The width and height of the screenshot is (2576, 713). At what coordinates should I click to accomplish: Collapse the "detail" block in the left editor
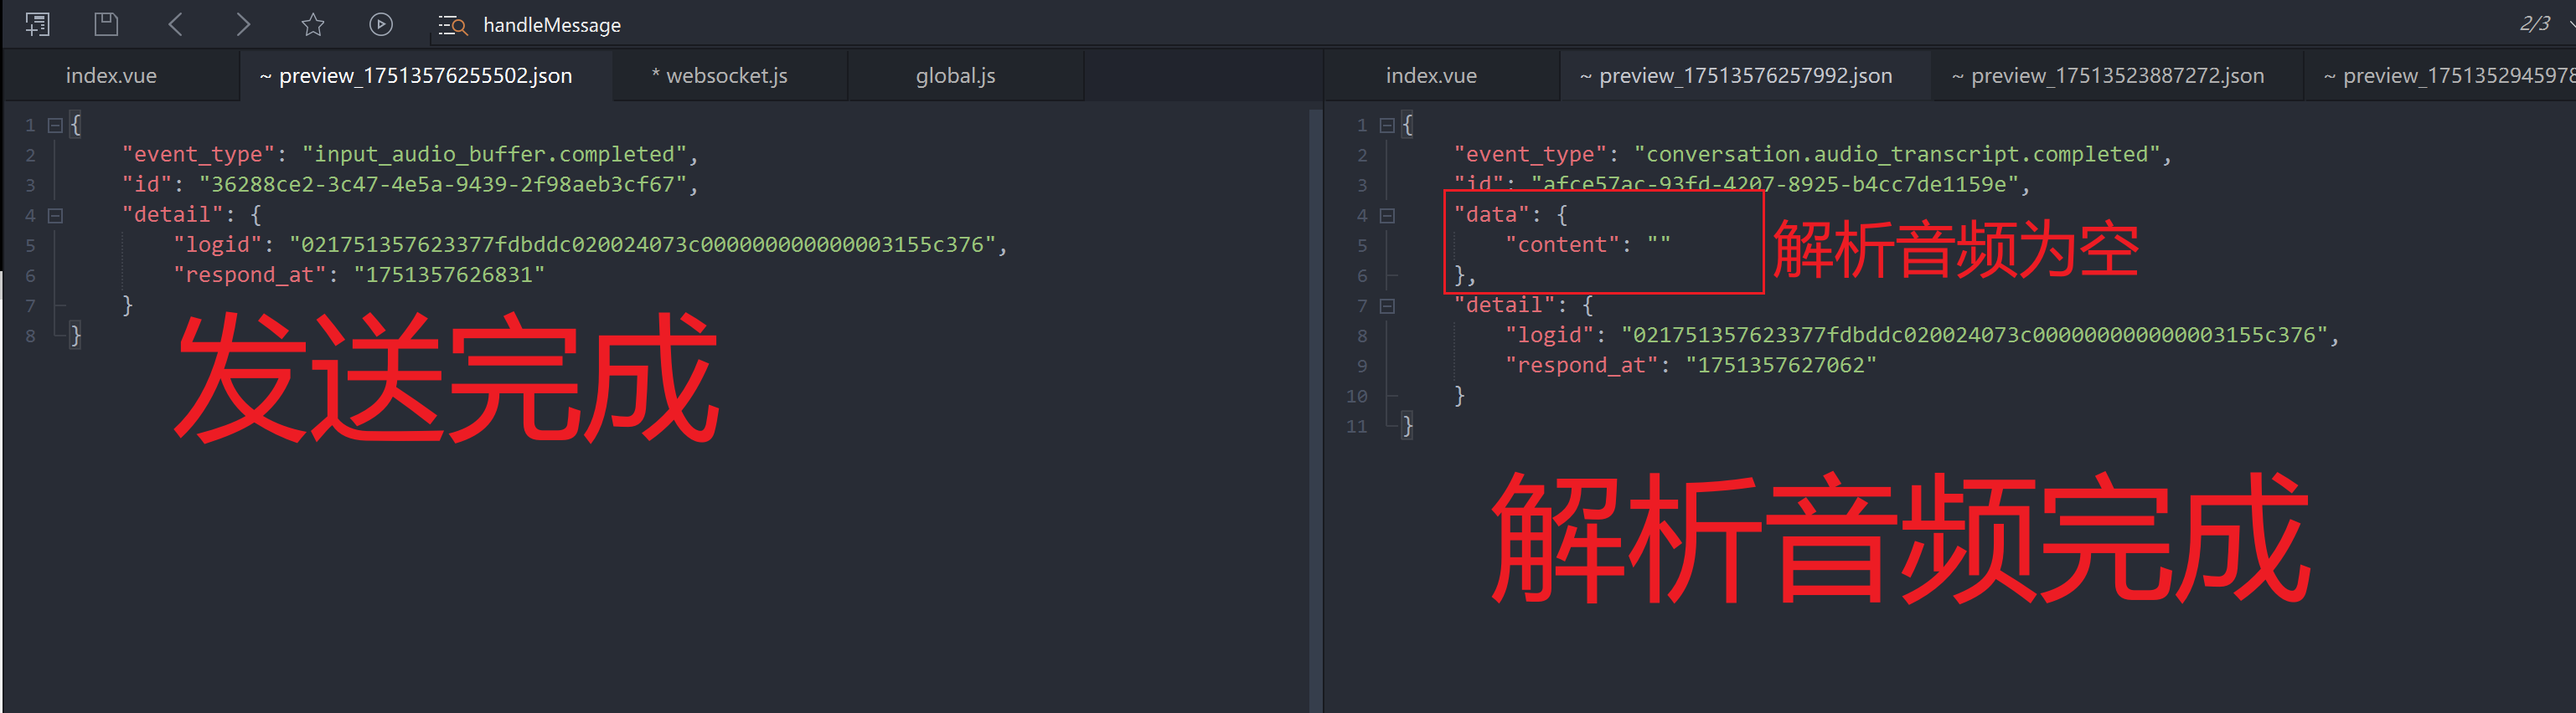pos(56,215)
